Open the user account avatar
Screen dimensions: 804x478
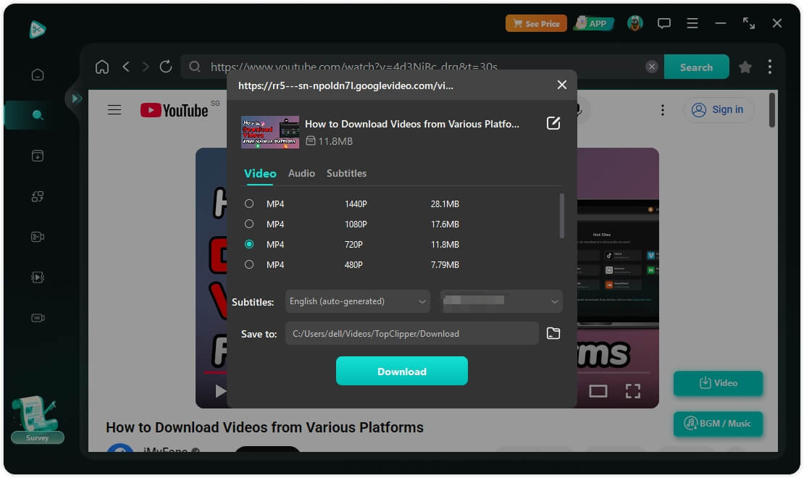coord(635,23)
